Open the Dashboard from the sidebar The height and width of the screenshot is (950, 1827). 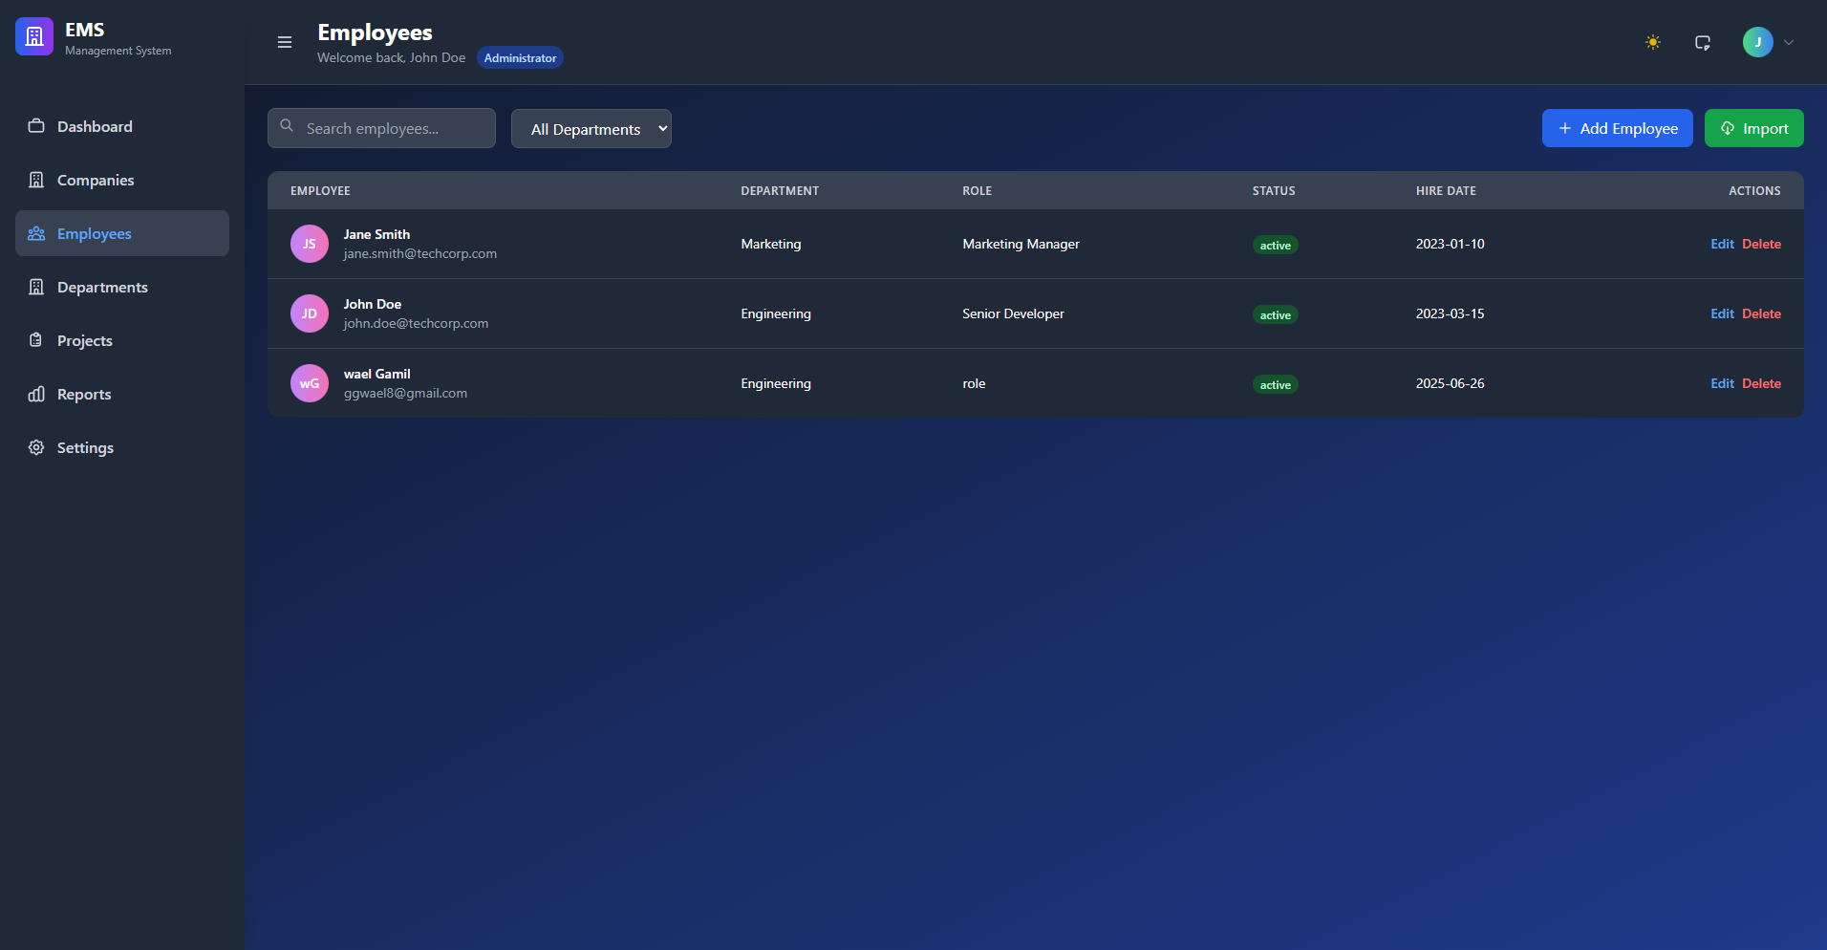94,126
